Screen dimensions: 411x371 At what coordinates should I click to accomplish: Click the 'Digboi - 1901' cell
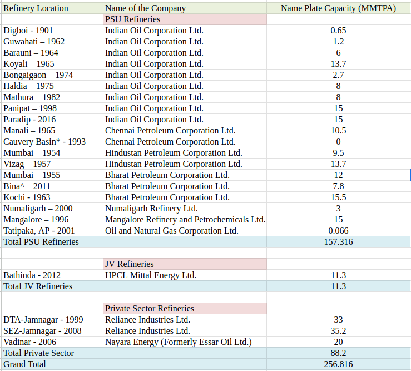tap(52, 31)
